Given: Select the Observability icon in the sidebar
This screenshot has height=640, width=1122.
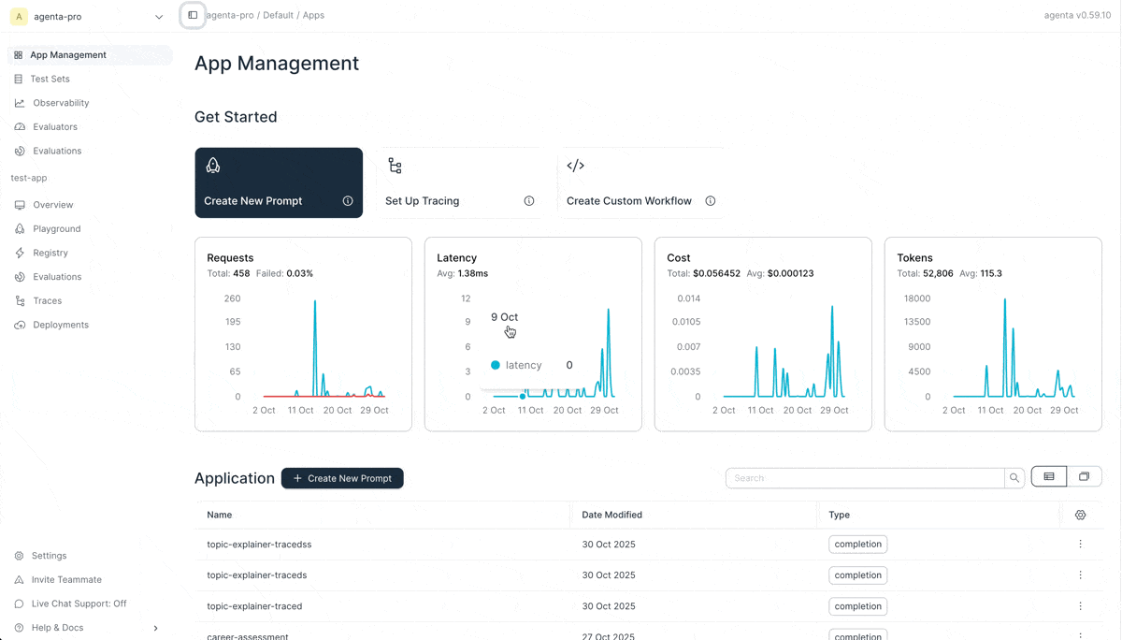Looking at the screenshot, I should 19,102.
